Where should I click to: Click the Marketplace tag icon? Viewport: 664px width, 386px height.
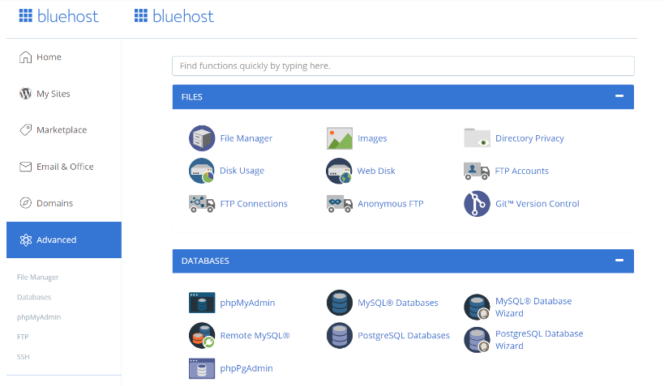[25, 129]
